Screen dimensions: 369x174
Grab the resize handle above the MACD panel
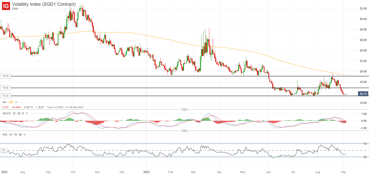[184, 109]
